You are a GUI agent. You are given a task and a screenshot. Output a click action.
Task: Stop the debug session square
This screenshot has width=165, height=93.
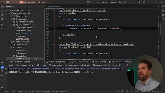click(109, 65)
